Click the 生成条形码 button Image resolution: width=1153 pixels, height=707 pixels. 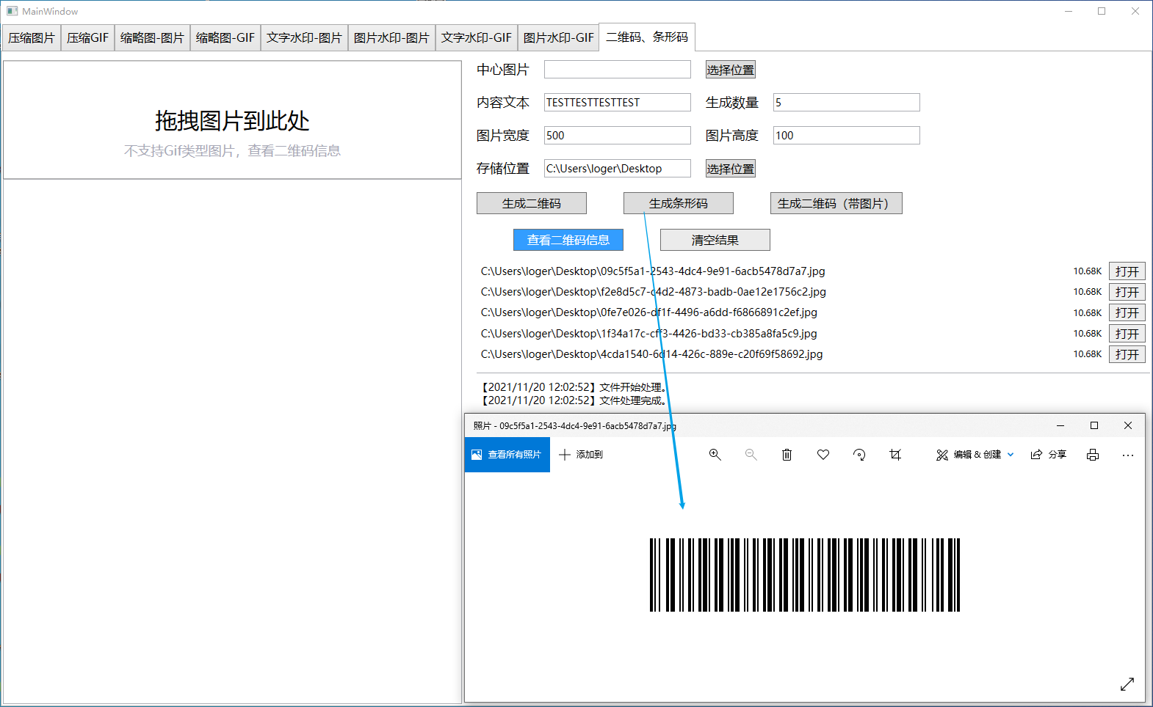(679, 203)
